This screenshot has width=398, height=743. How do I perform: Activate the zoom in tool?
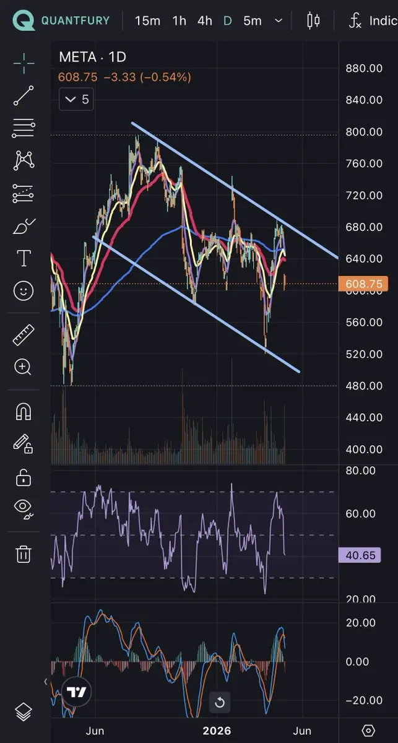coord(24,367)
